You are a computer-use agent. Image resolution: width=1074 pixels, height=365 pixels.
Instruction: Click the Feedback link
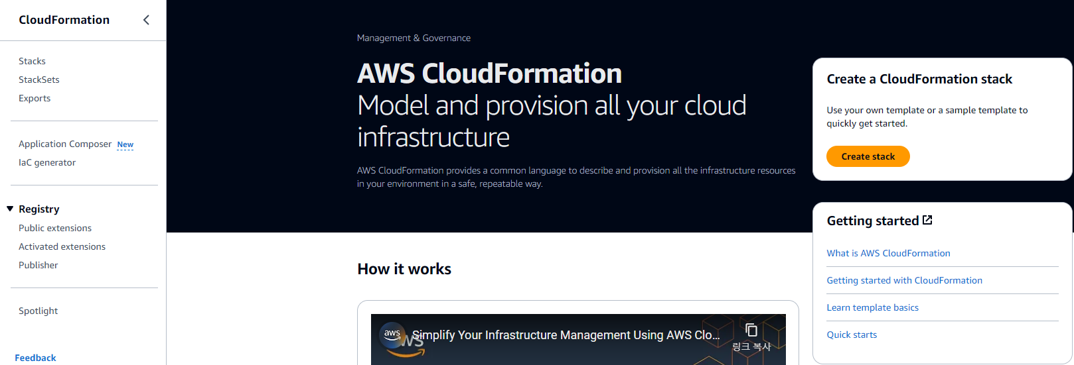tap(35, 358)
